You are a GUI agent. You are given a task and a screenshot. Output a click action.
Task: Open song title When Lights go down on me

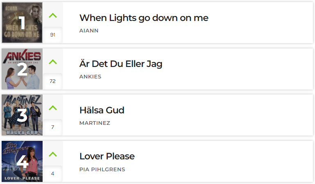(x=144, y=18)
